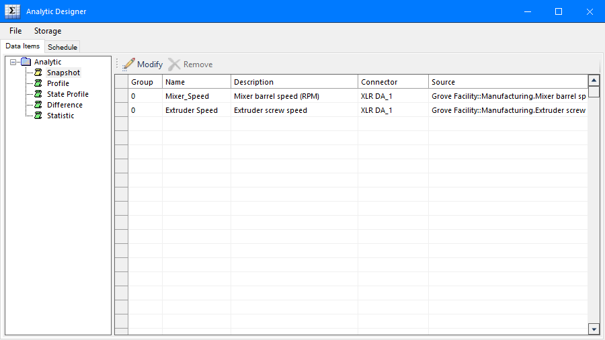Click the Modify pencil icon
Image resolution: width=605 pixels, height=340 pixels.
pos(128,65)
